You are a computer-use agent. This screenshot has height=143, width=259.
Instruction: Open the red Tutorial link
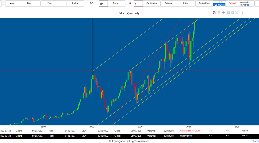[232, 3]
